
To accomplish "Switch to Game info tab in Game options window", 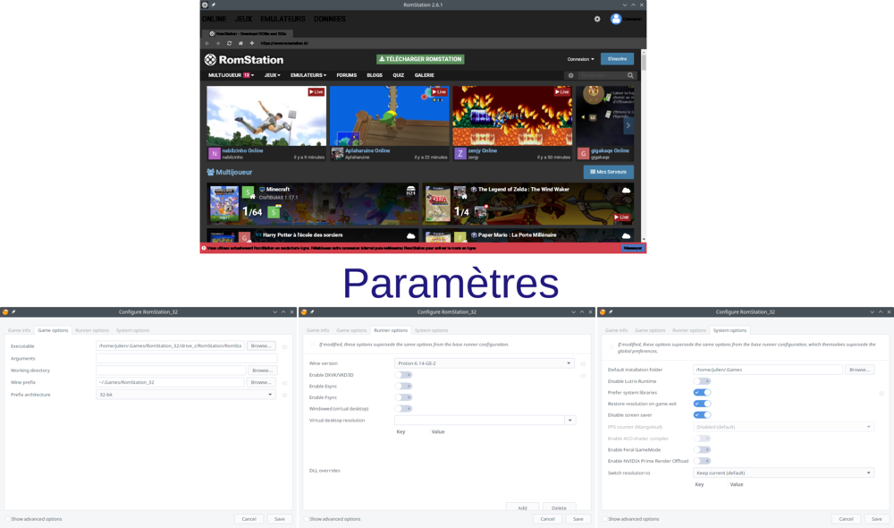I will click(x=19, y=330).
